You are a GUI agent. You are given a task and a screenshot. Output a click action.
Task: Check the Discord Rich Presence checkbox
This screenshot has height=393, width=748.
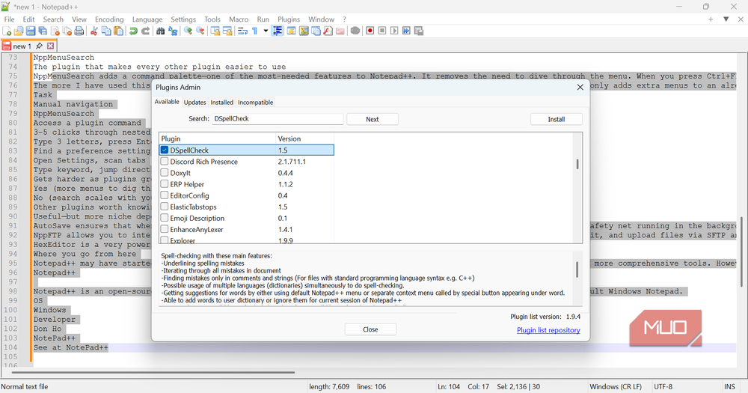165,162
